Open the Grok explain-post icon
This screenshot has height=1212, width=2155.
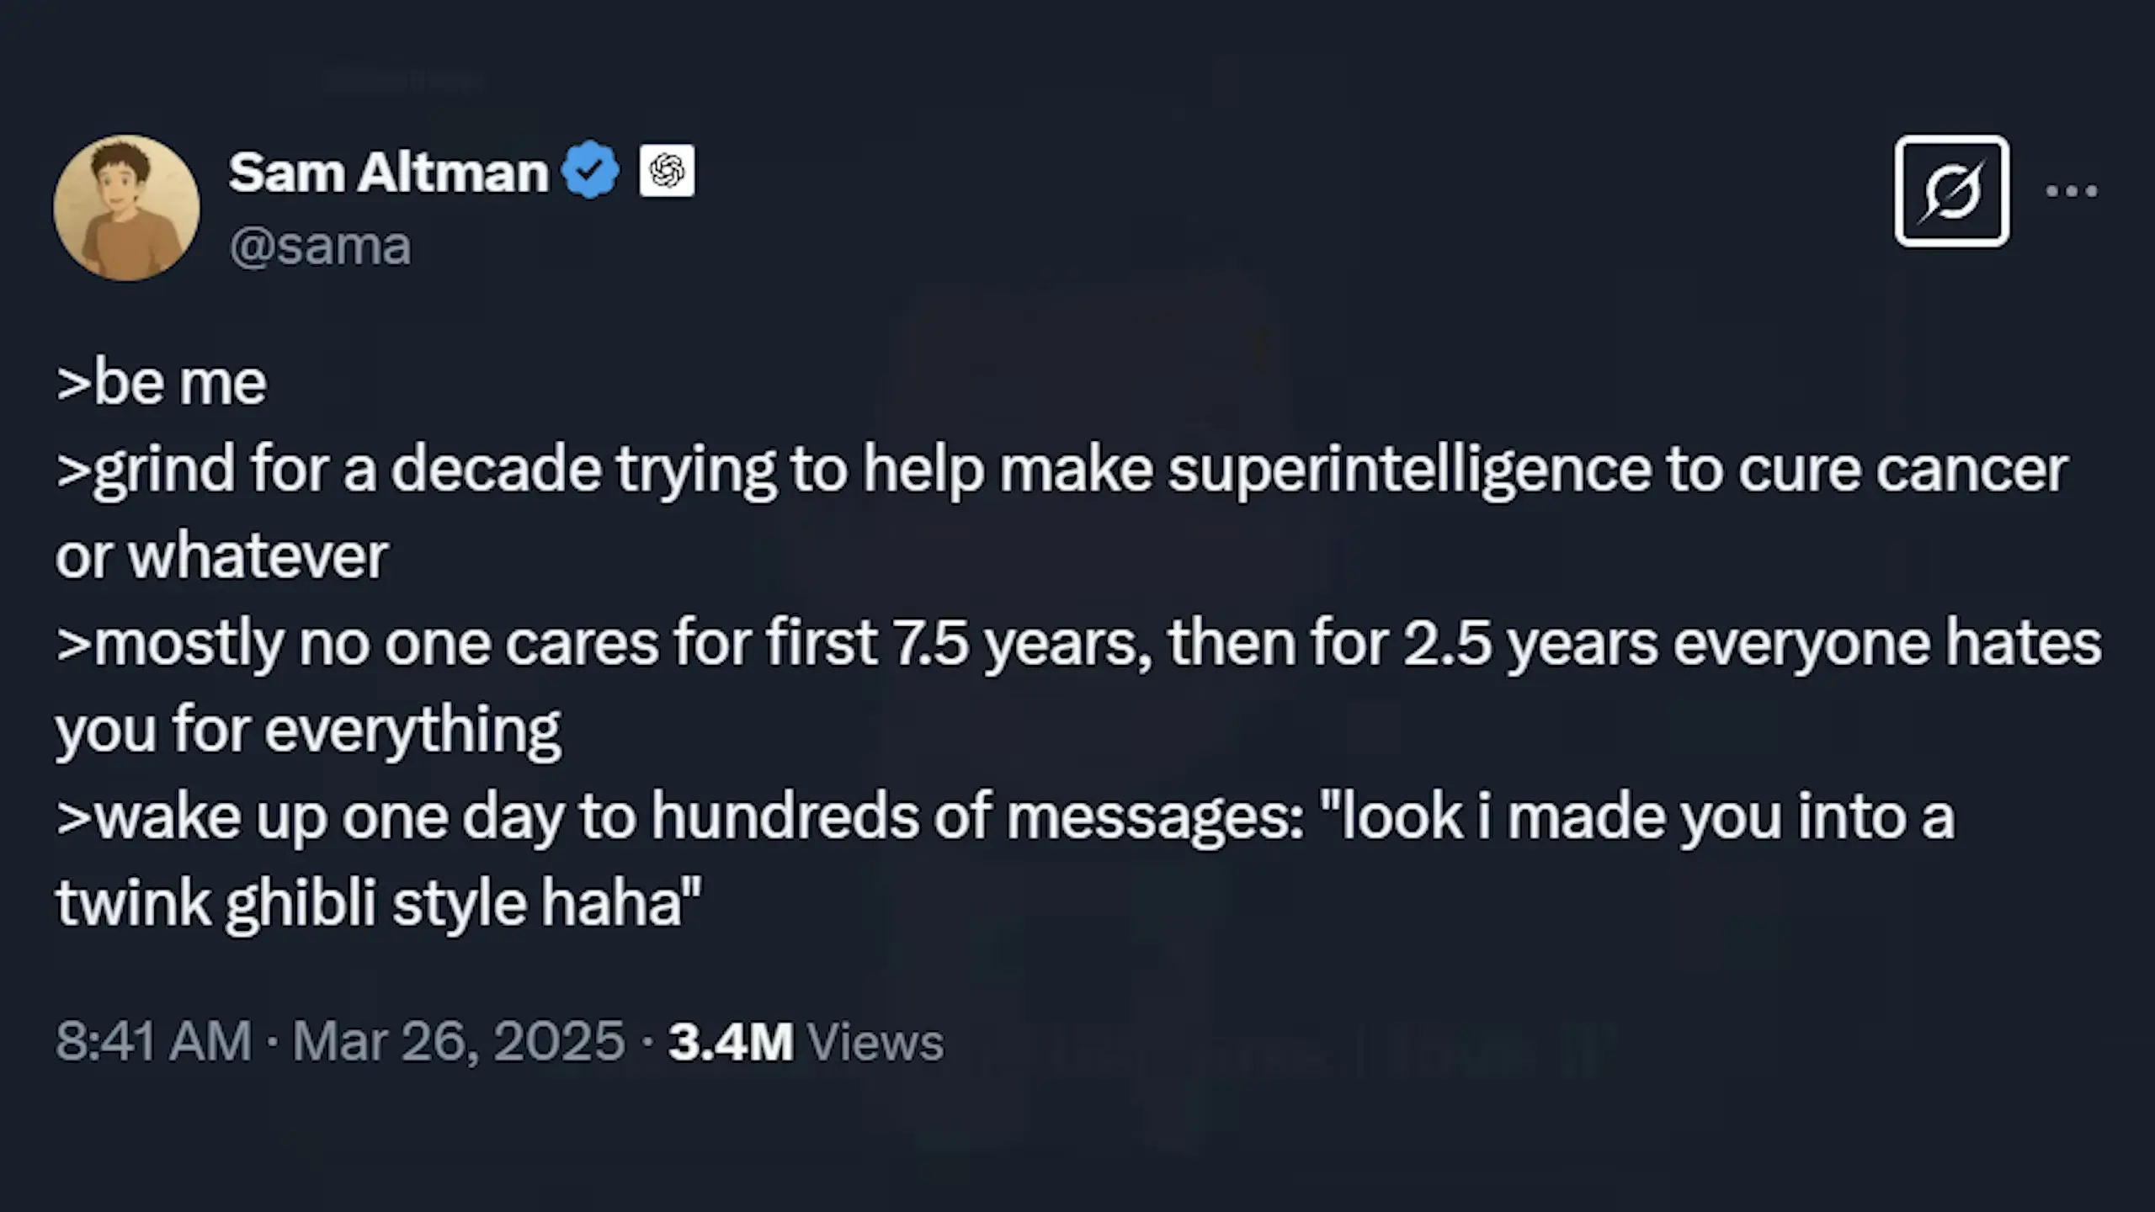1951,191
